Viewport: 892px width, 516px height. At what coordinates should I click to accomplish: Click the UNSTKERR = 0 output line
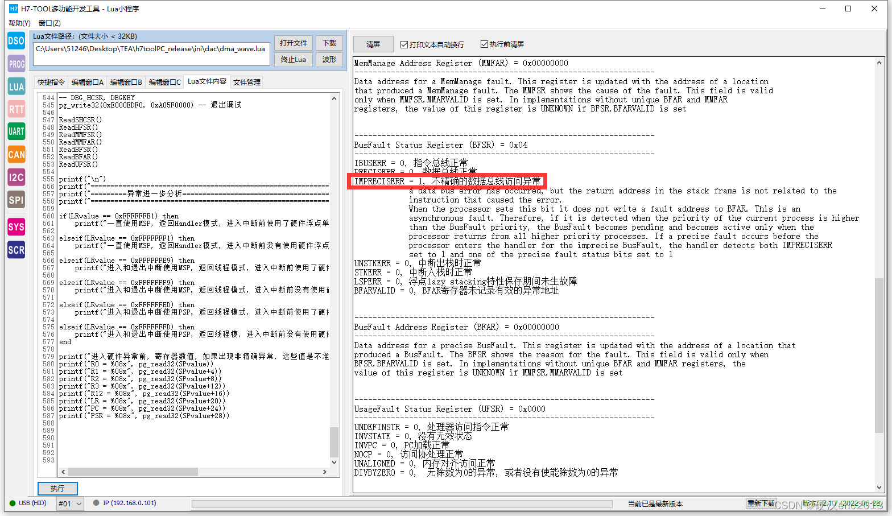[418, 263]
